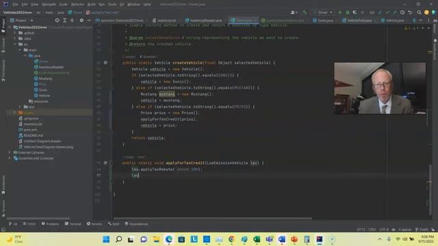Open the Build tool window button
438x246 pixels.
[x=114, y=223]
